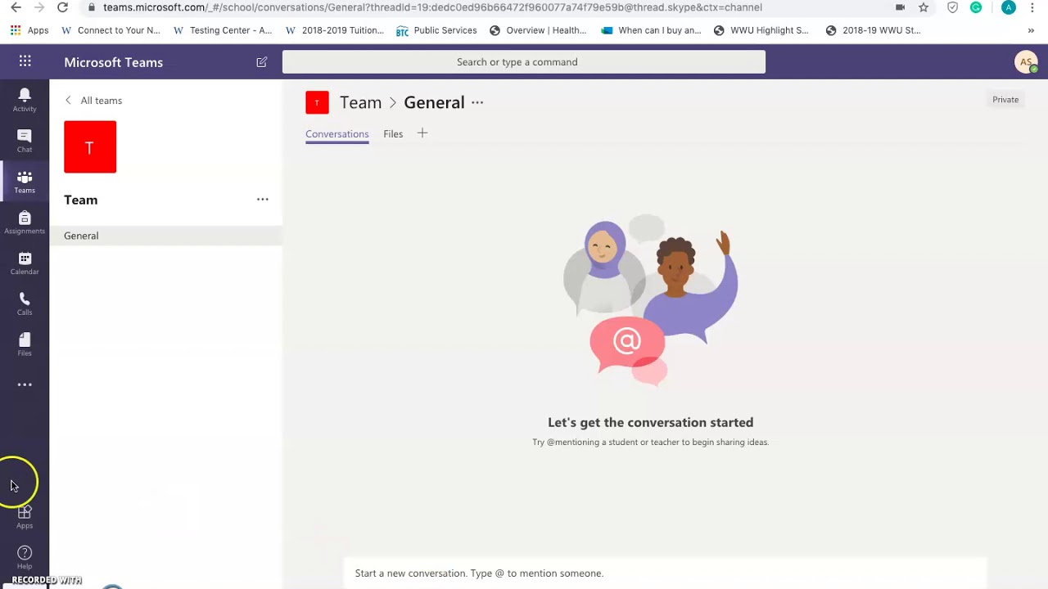1048x589 pixels.
Task: Open Chat in the left rail
Action: 25,141
